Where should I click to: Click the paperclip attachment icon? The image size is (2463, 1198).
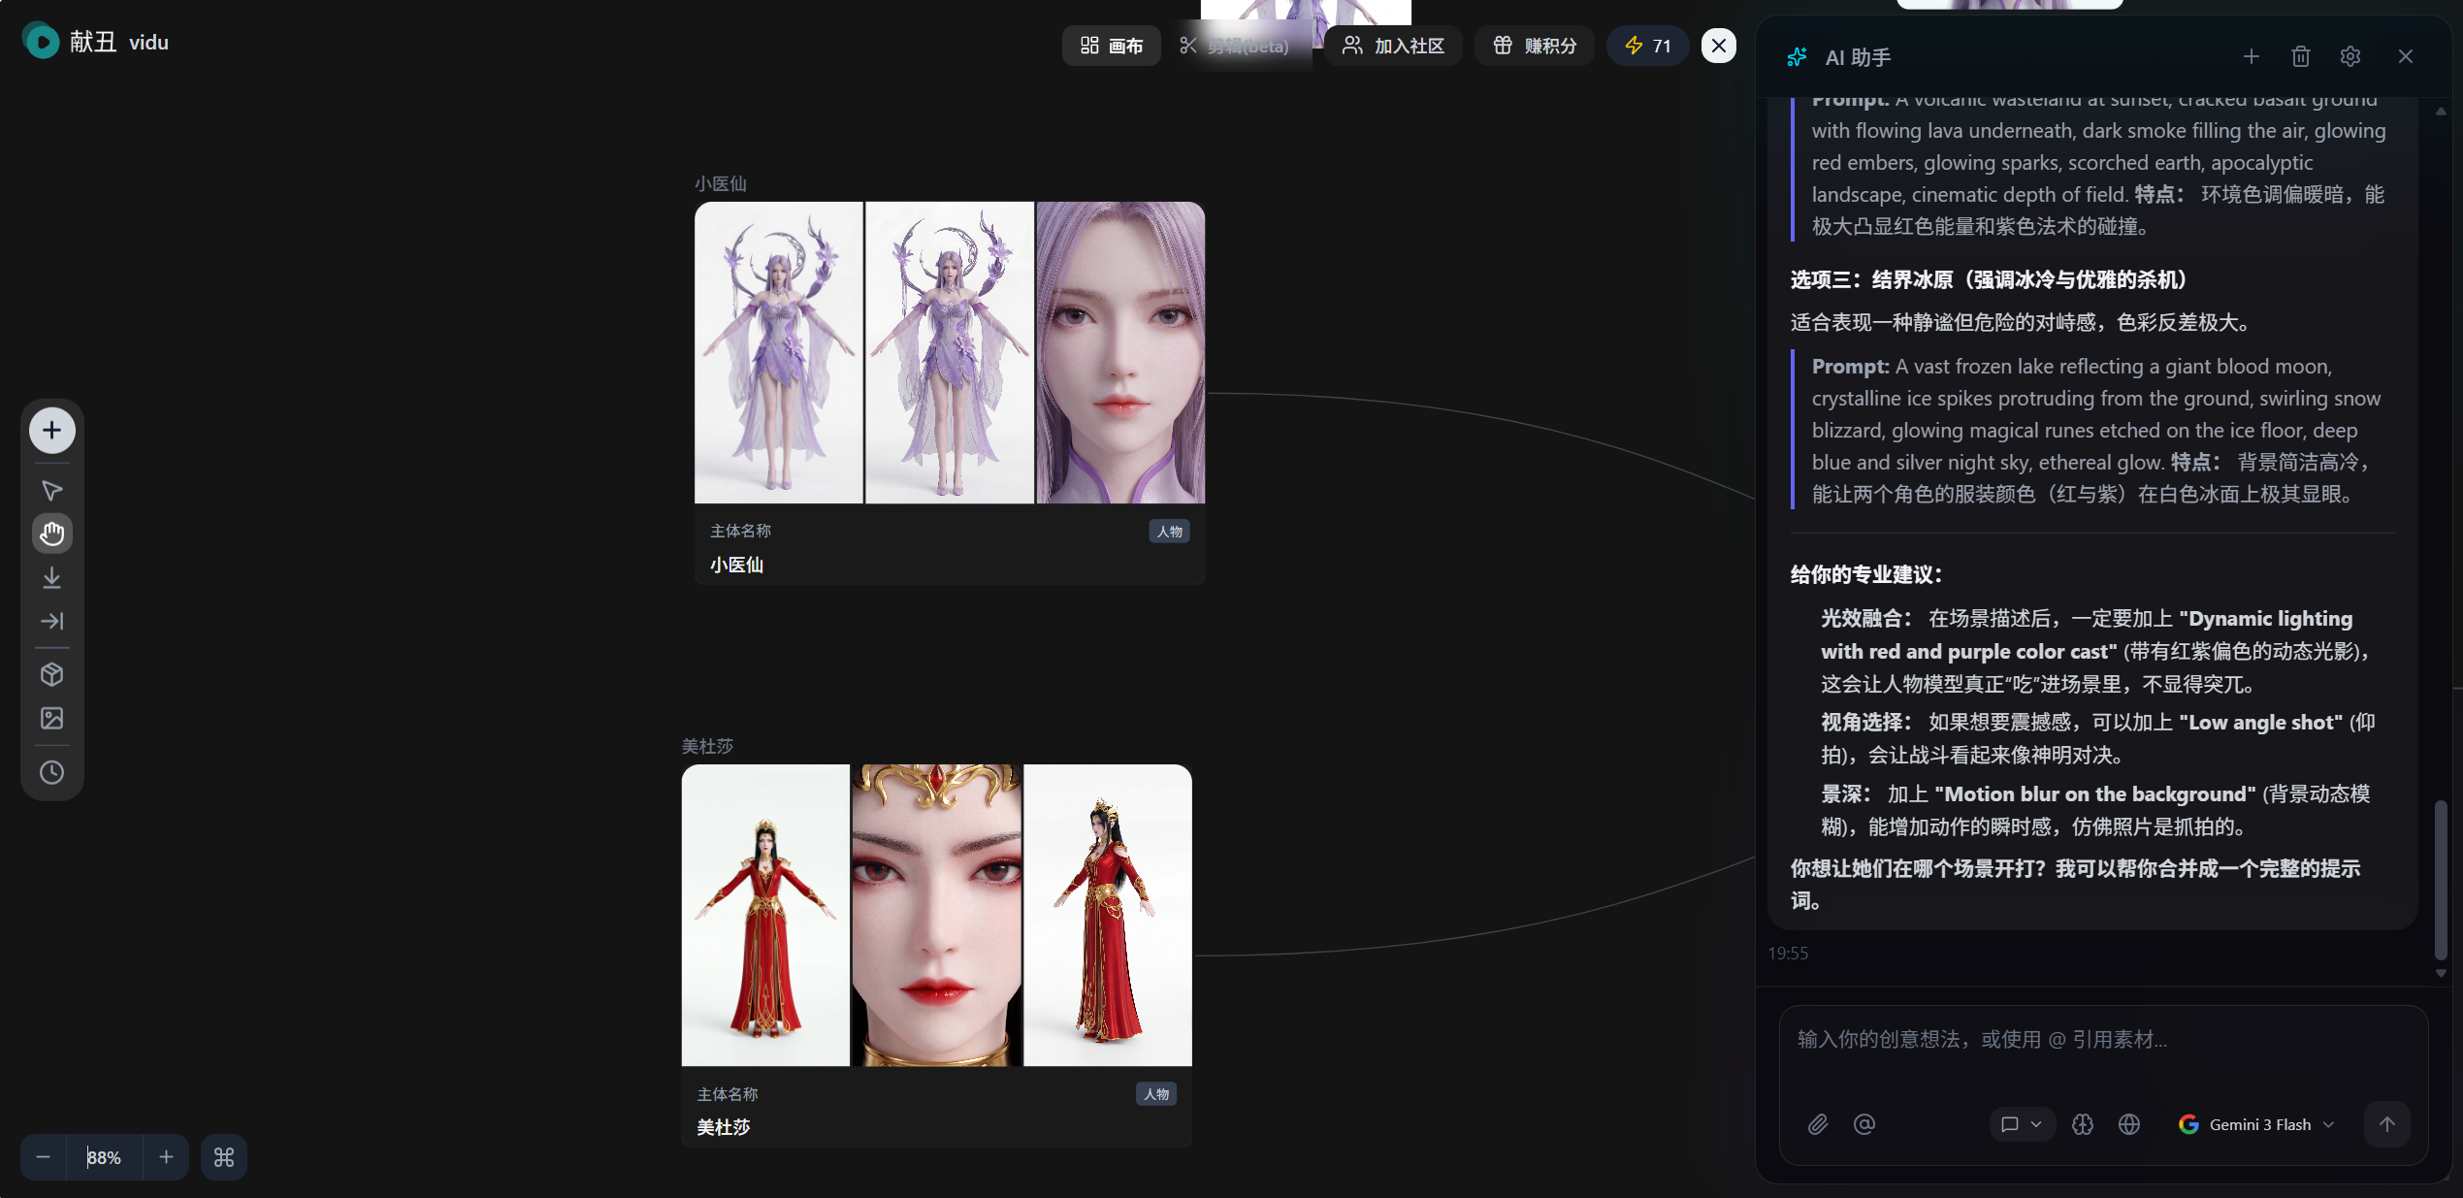(1818, 1124)
